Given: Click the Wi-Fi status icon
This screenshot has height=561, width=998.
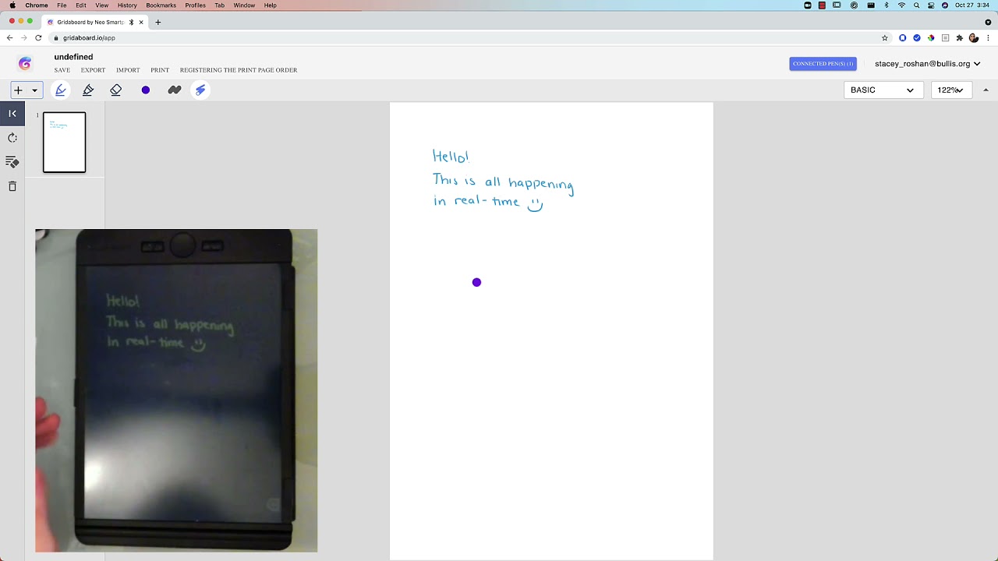Looking at the screenshot, I should coord(902,5).
